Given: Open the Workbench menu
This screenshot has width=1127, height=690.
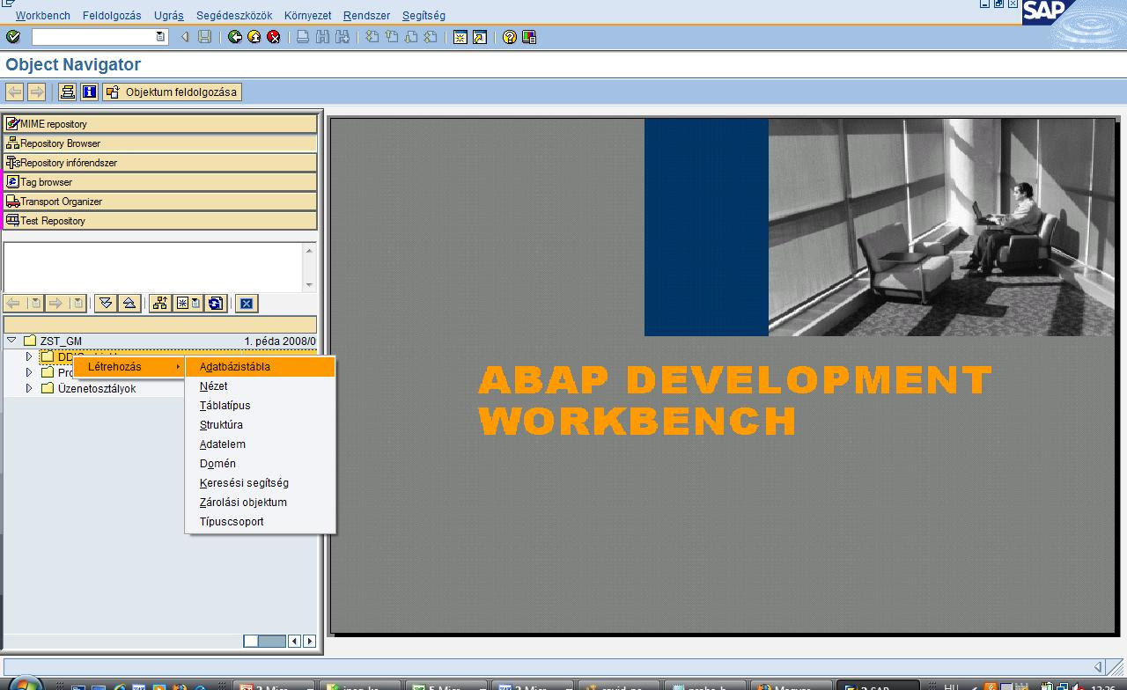Looking at the screenshot, I should click(x=43, y=15).
